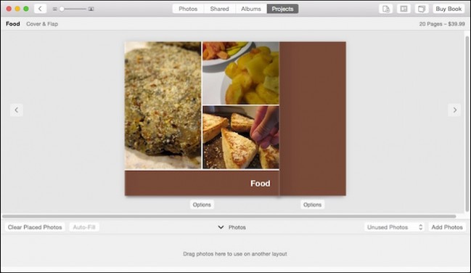Open the Unused Photos dropdown

394,227
